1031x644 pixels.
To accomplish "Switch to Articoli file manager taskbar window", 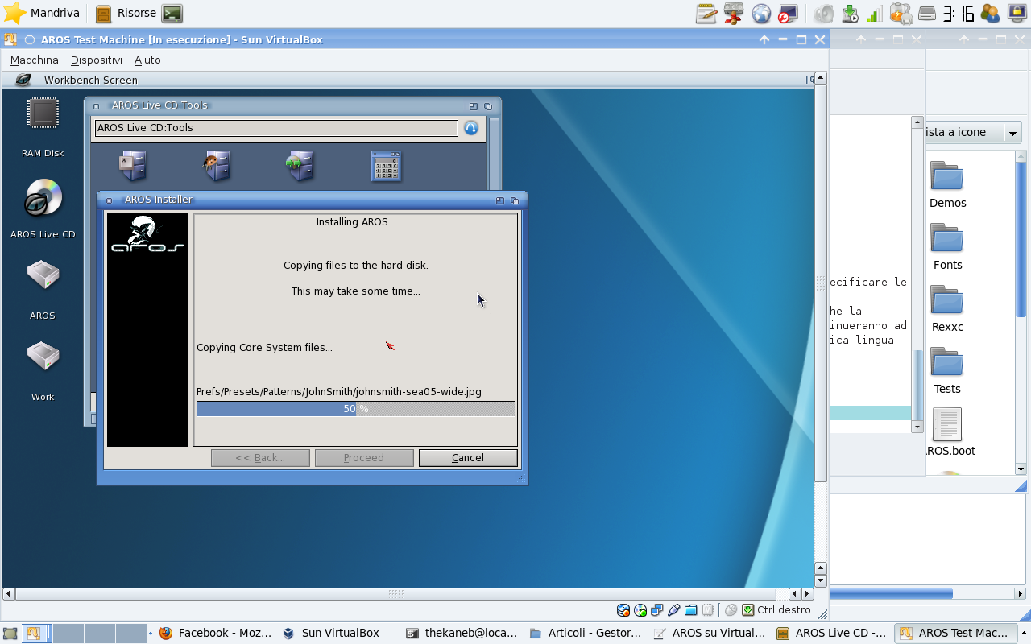I will 585,634.
